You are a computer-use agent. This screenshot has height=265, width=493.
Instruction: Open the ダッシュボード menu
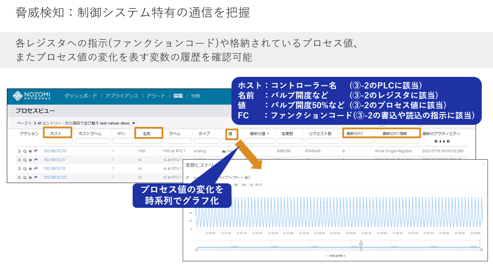(80, 96)
